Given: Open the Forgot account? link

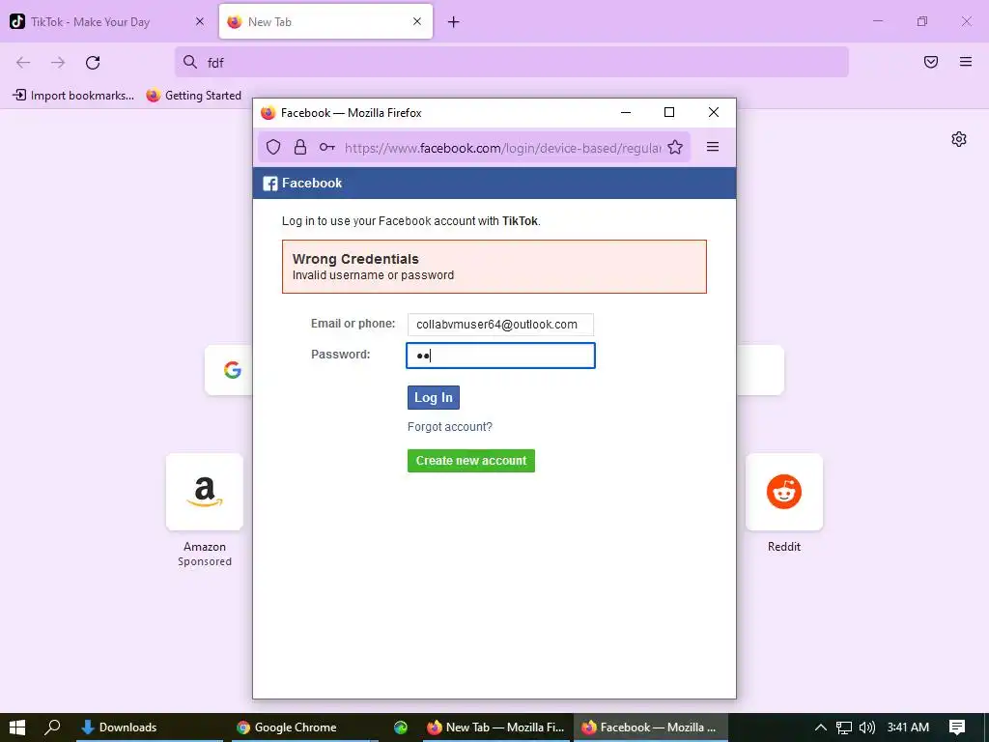Looking at the screenshot, I should click(x=450, y=427).
